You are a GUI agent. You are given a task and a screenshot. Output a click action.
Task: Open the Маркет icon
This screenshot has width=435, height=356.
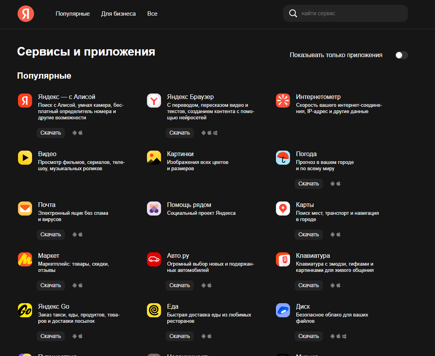coord(25,259)
